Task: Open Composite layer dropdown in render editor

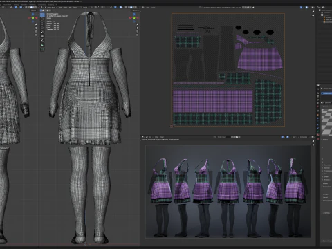Action: tap(304, 137)
